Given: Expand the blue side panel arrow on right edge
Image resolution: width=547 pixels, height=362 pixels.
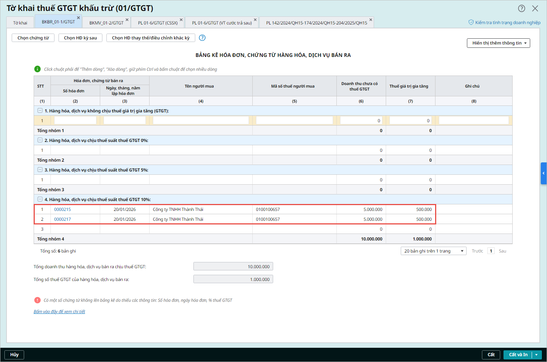Looking at the screenshot, I should point(543,173).
